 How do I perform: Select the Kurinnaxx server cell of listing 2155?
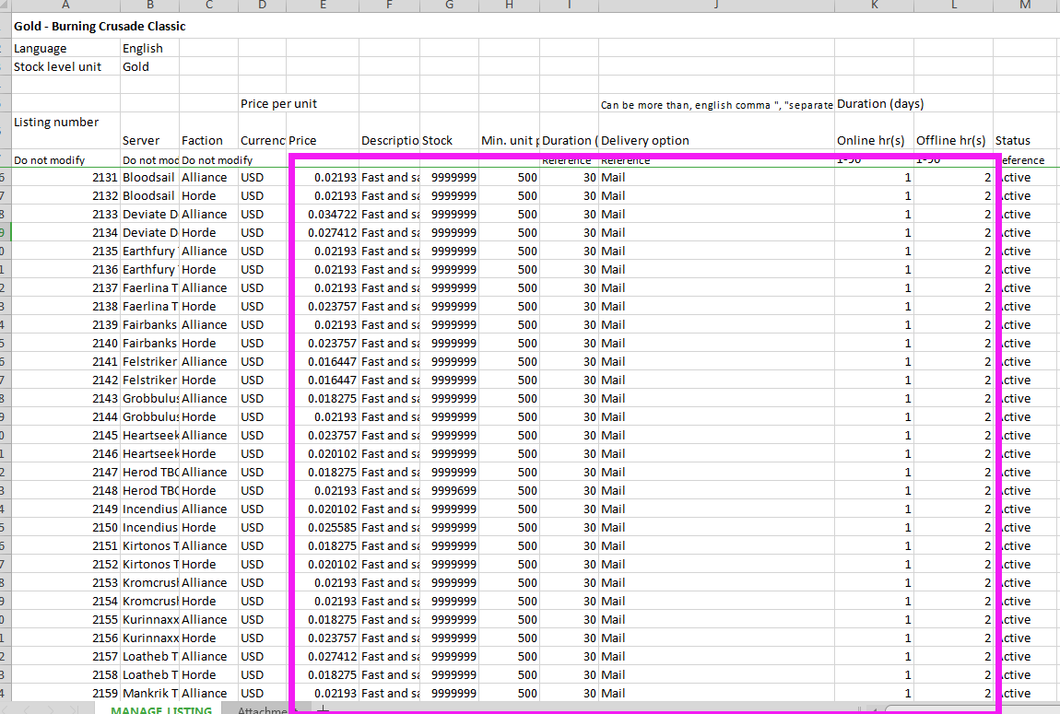(x=149, y=619)
